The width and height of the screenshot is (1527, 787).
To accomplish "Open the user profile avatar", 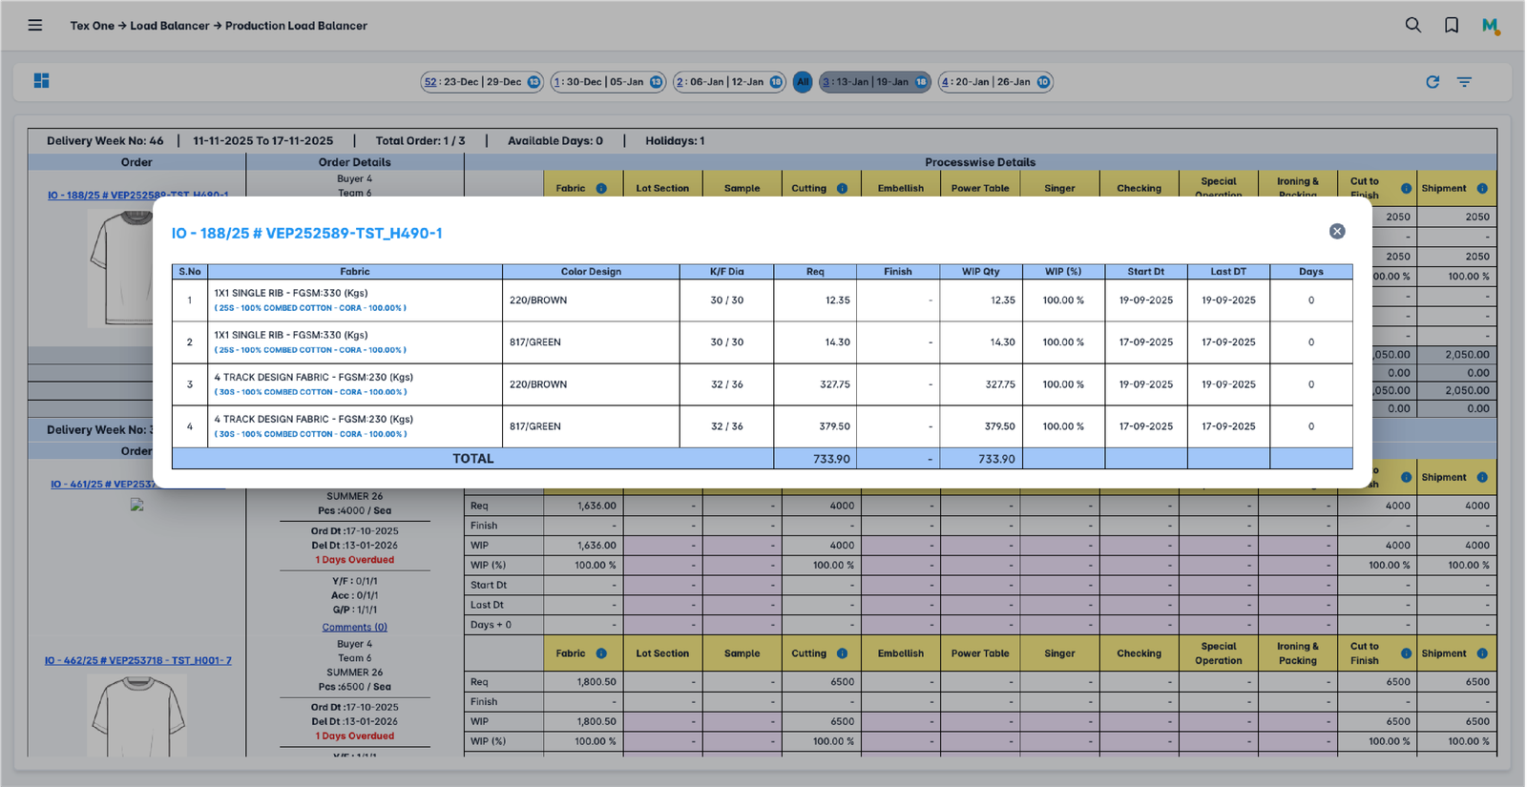I will [x=1490, y=26].
